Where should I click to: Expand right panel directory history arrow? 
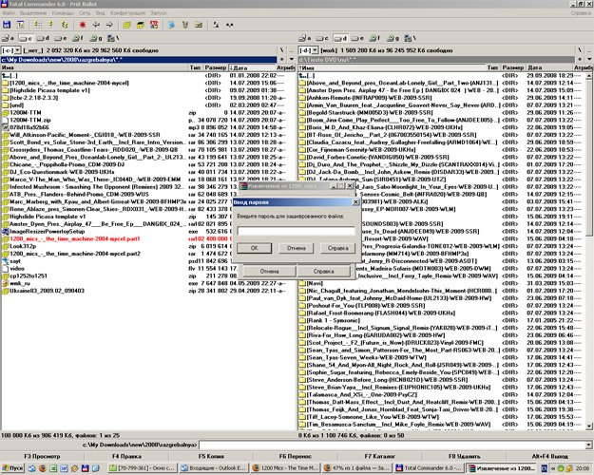pos(589,60)
